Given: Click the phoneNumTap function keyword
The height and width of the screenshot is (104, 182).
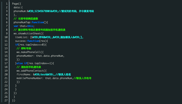Looking at the screenshot, I should tap(38, 22).
